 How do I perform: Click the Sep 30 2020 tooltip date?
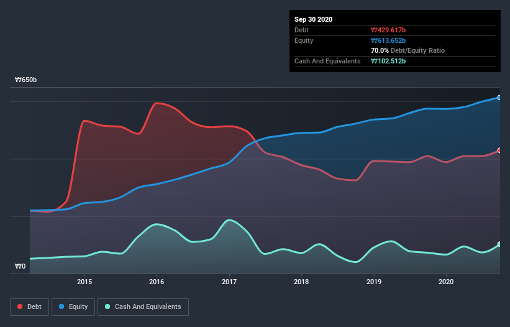[314, 19]
